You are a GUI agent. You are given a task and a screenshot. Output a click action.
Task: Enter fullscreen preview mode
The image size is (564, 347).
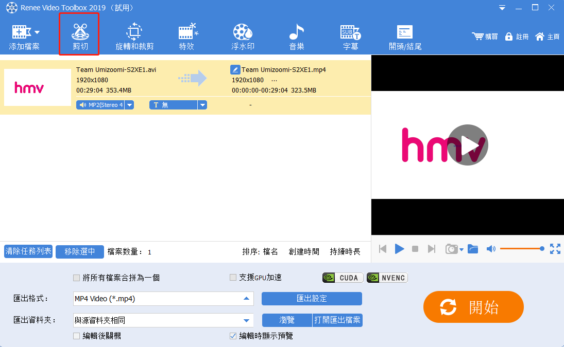[555, 249]
